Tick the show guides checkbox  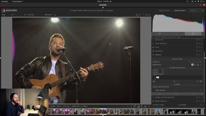(153, 90)
